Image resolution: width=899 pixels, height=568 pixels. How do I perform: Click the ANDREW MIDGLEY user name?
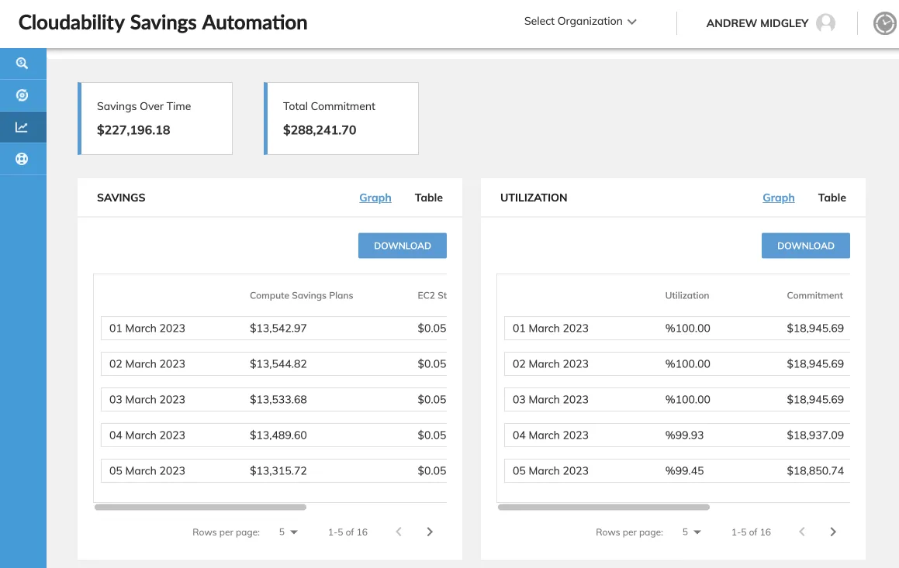coord(757,23)
